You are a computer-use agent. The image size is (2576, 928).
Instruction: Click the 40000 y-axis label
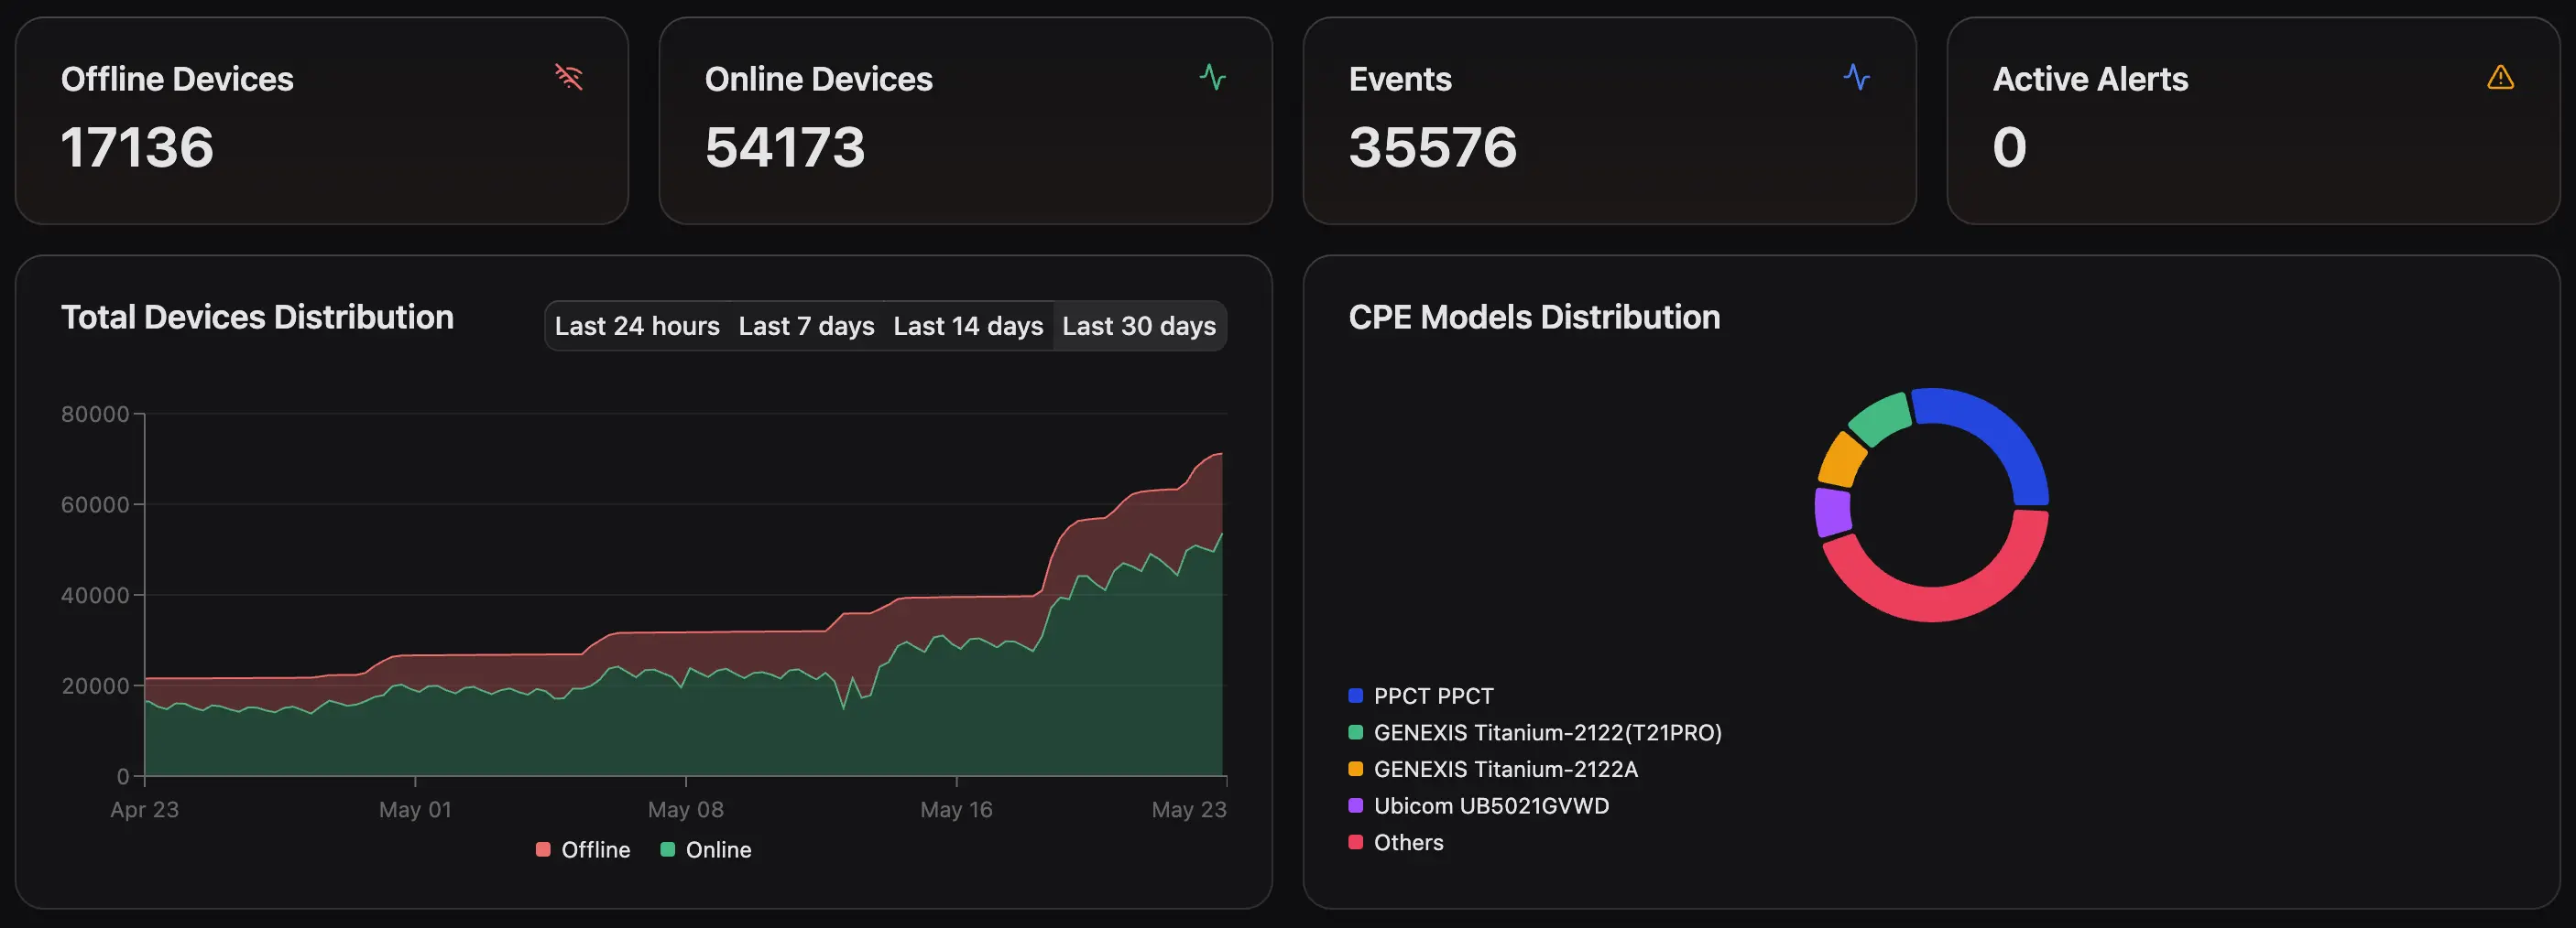[x=95, y=596]
